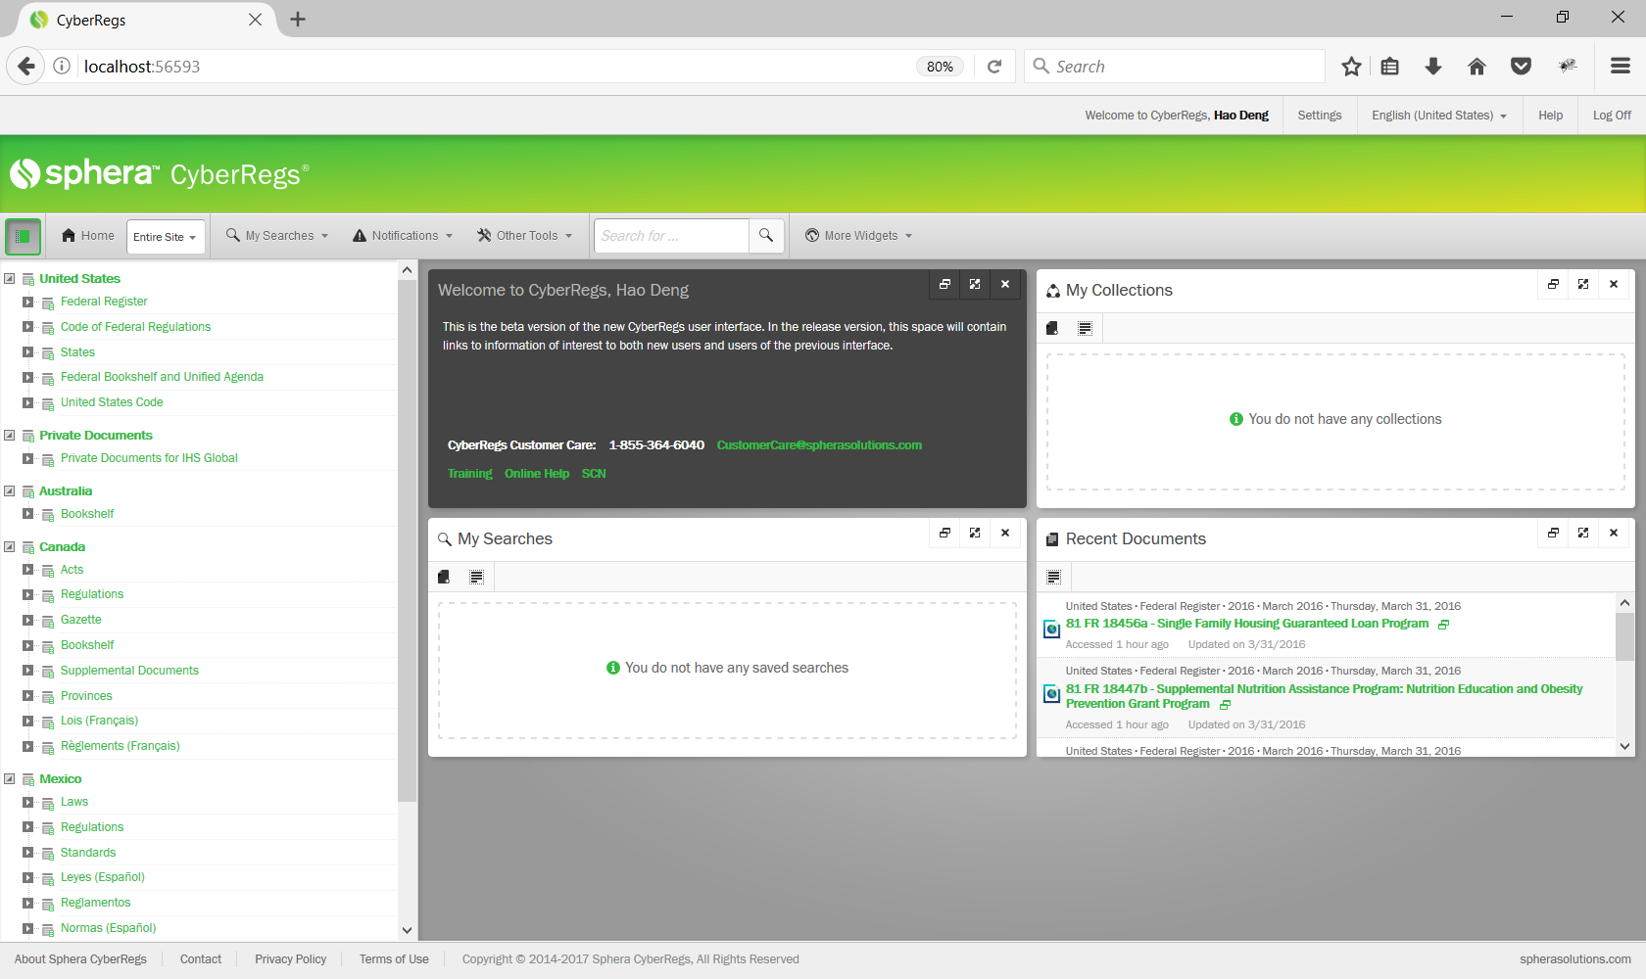Click list view icon in My Searches
Screen dimensions: 1646x979
point(477,578)
